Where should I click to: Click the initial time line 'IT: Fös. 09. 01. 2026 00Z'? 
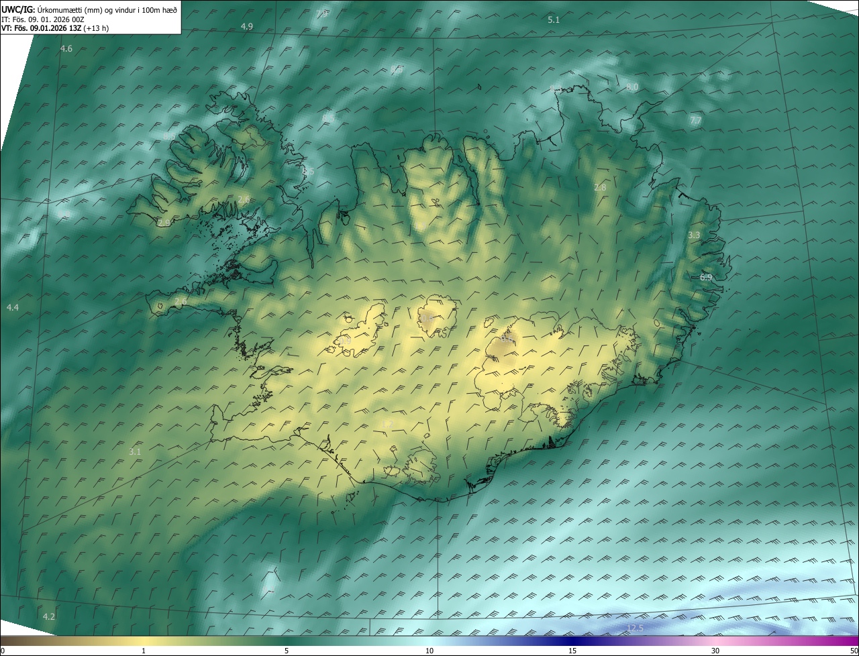[42, 19]
